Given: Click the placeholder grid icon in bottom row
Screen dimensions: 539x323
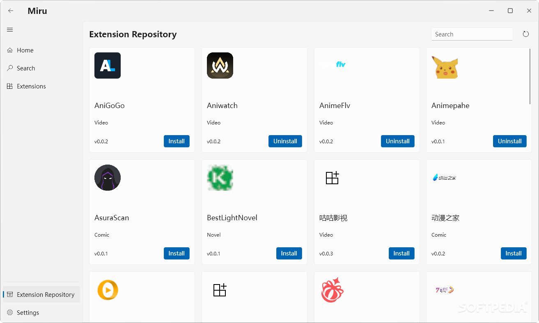Looking at the screenshot, I should (x=220, y=290).
